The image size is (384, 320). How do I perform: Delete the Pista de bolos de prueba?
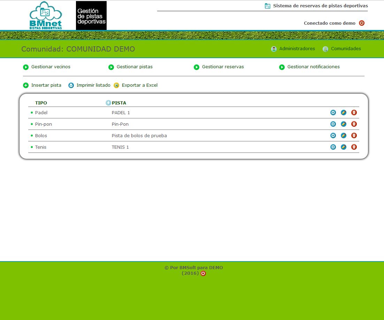[354, 135]
